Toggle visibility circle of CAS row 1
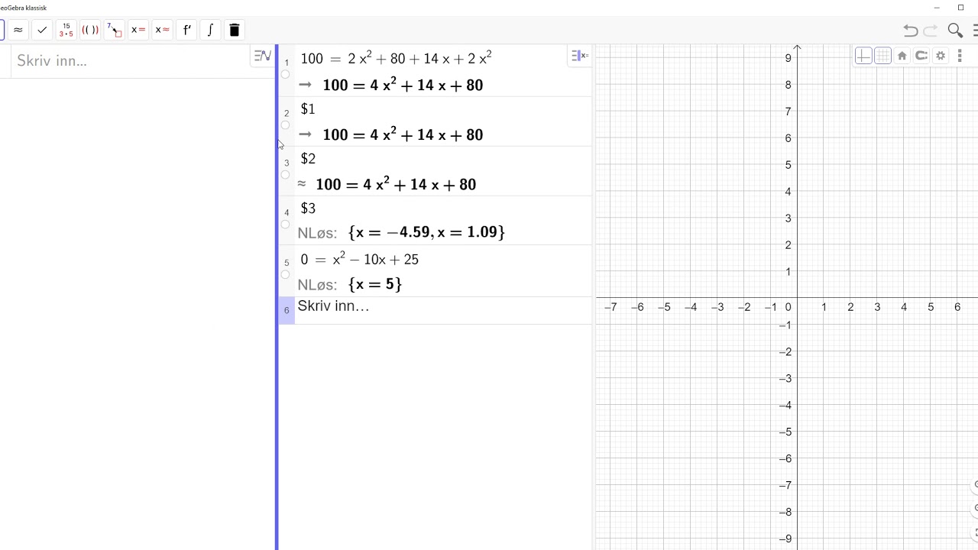The image size is (978, 550). click(285, 75)
